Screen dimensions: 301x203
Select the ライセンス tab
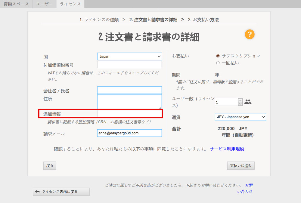click(70, 4)
